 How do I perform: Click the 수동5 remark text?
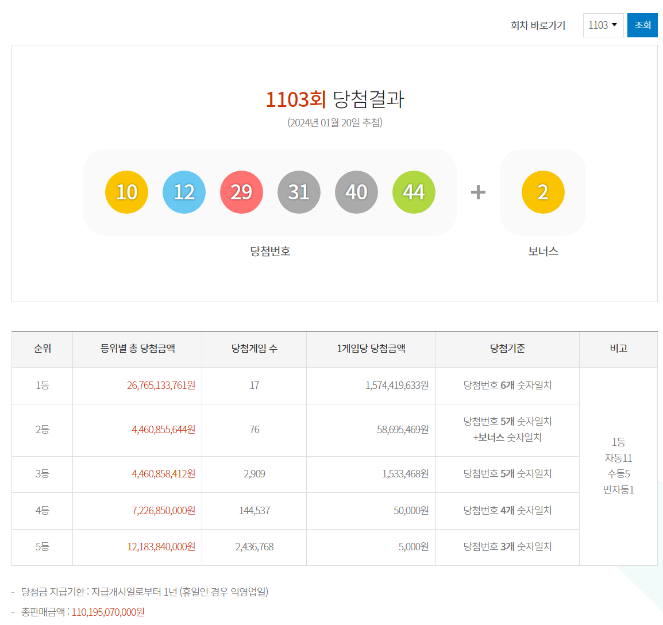coord(618,473)
